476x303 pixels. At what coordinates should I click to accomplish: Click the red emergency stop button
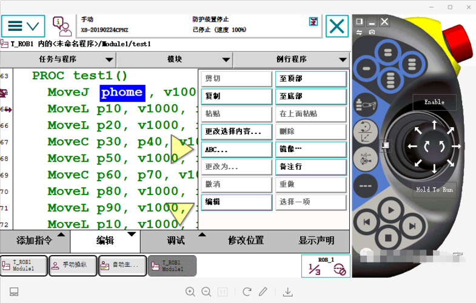[x=457, y=42]
